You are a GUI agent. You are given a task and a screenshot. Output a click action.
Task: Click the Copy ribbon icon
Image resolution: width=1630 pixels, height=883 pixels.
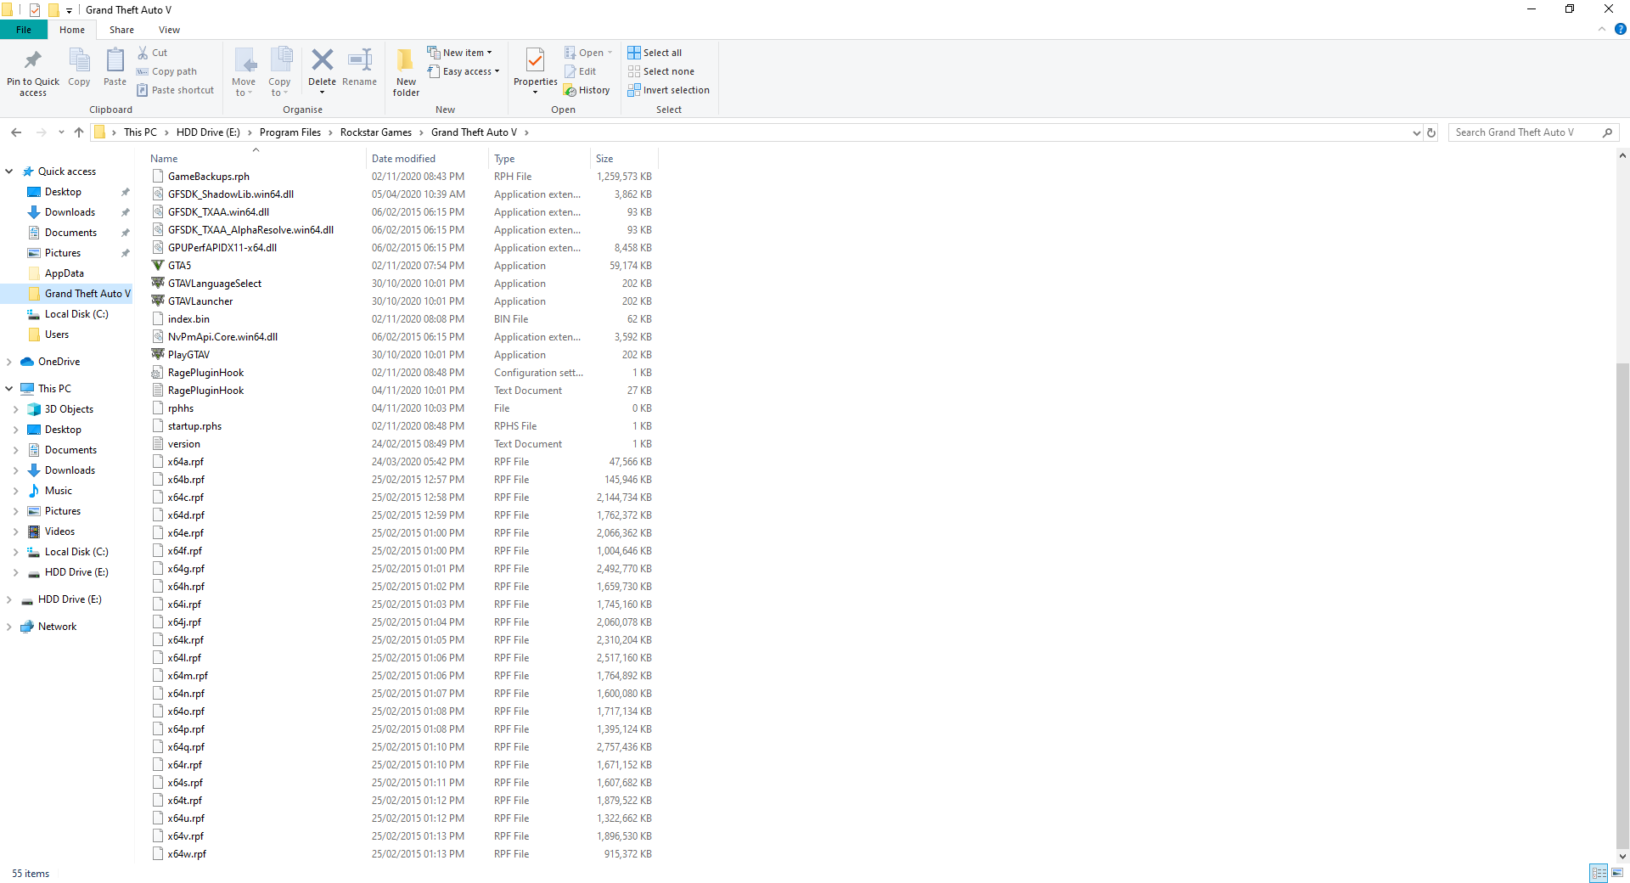coord(79,67)
